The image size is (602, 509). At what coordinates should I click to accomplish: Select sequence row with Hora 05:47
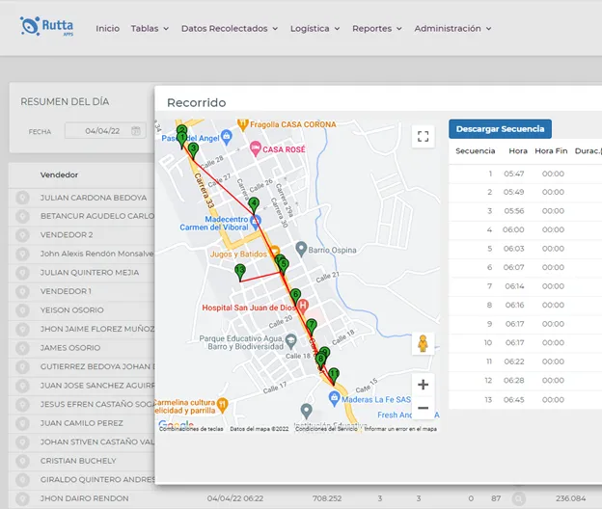coord(525,174)
